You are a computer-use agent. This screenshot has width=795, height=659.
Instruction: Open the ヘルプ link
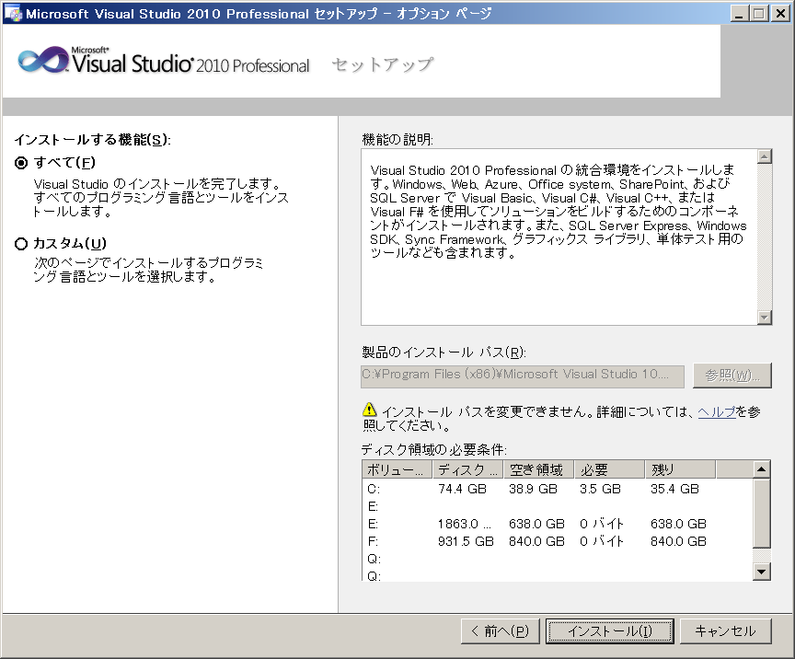click(716, 411)
